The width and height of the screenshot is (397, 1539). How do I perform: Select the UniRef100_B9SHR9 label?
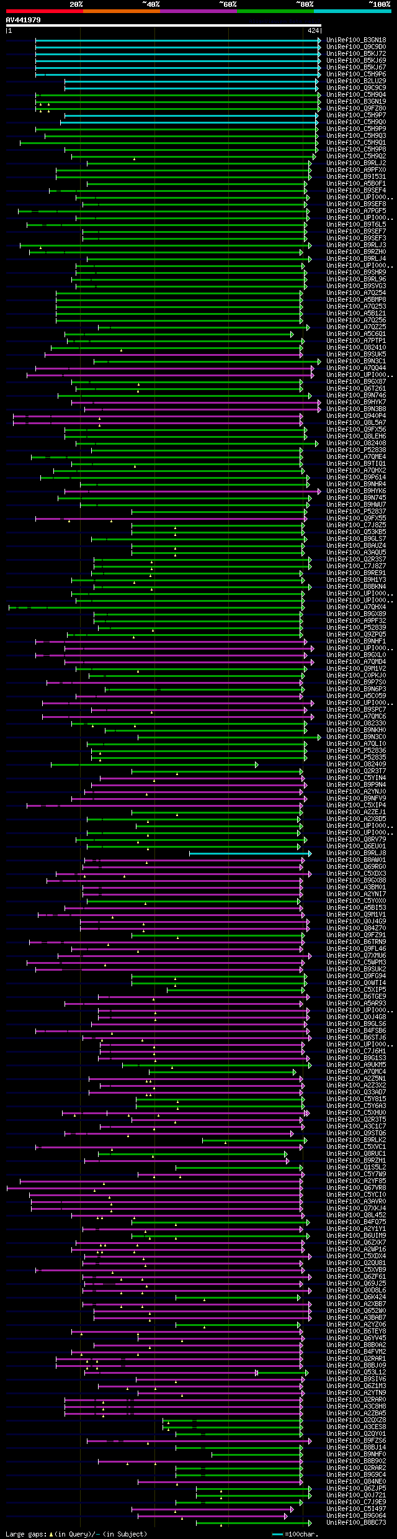pyautogui.click(x=356, y=273)
